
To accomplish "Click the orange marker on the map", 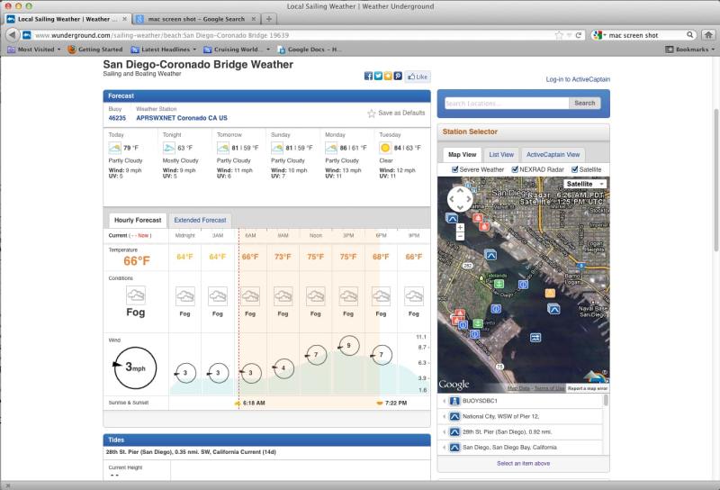I will tap(550, 293).
